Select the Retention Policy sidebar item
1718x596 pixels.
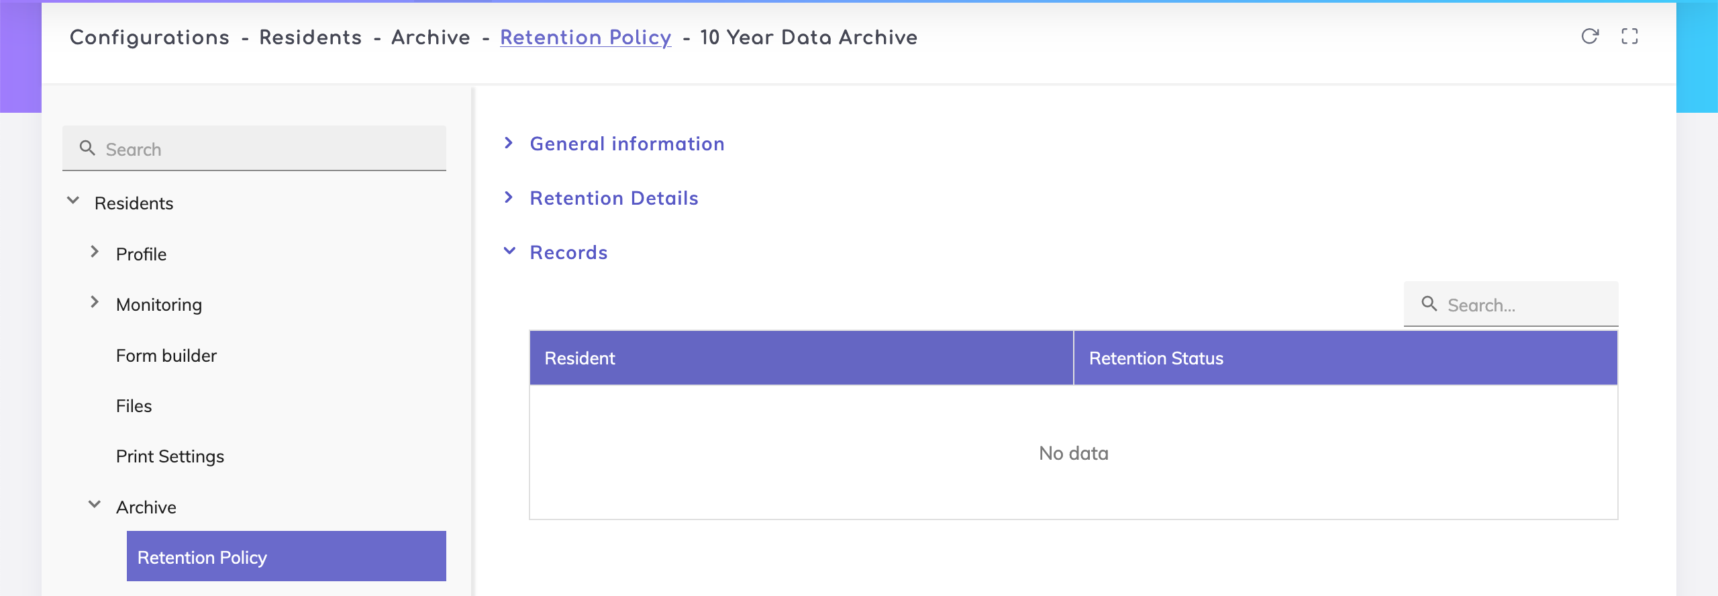286,556
